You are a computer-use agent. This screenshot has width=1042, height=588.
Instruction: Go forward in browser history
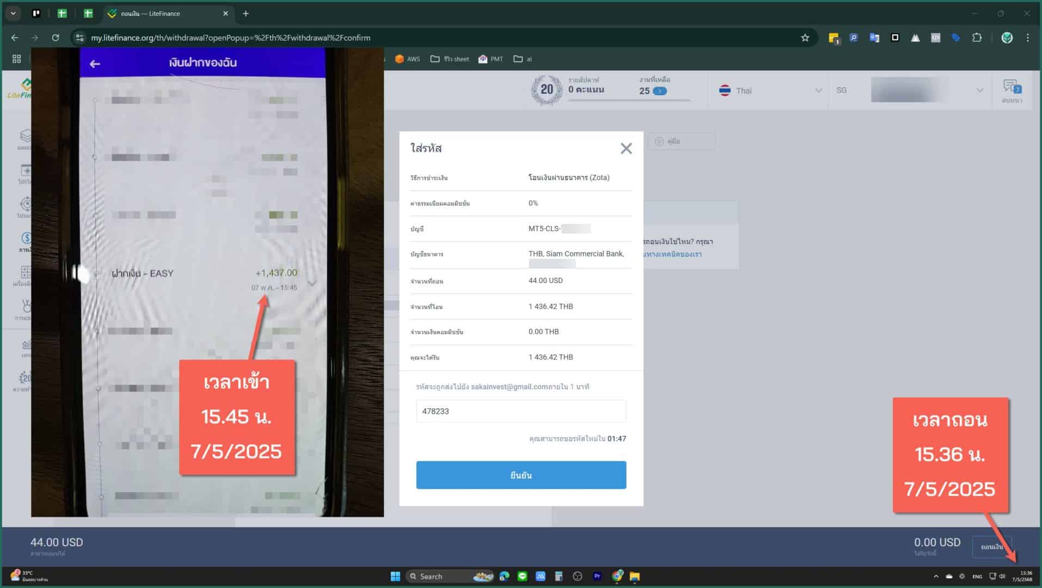35,38
